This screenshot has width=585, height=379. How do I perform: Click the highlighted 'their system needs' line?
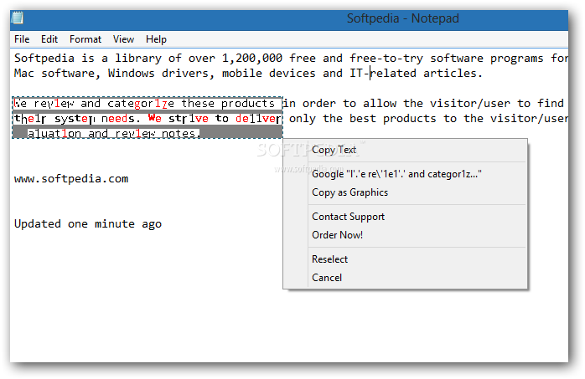148,119
